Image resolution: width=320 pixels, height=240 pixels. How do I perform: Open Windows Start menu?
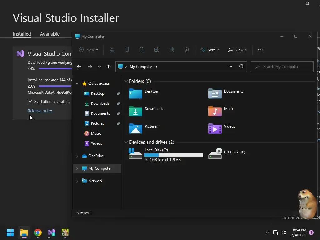(x=10, y=232)
